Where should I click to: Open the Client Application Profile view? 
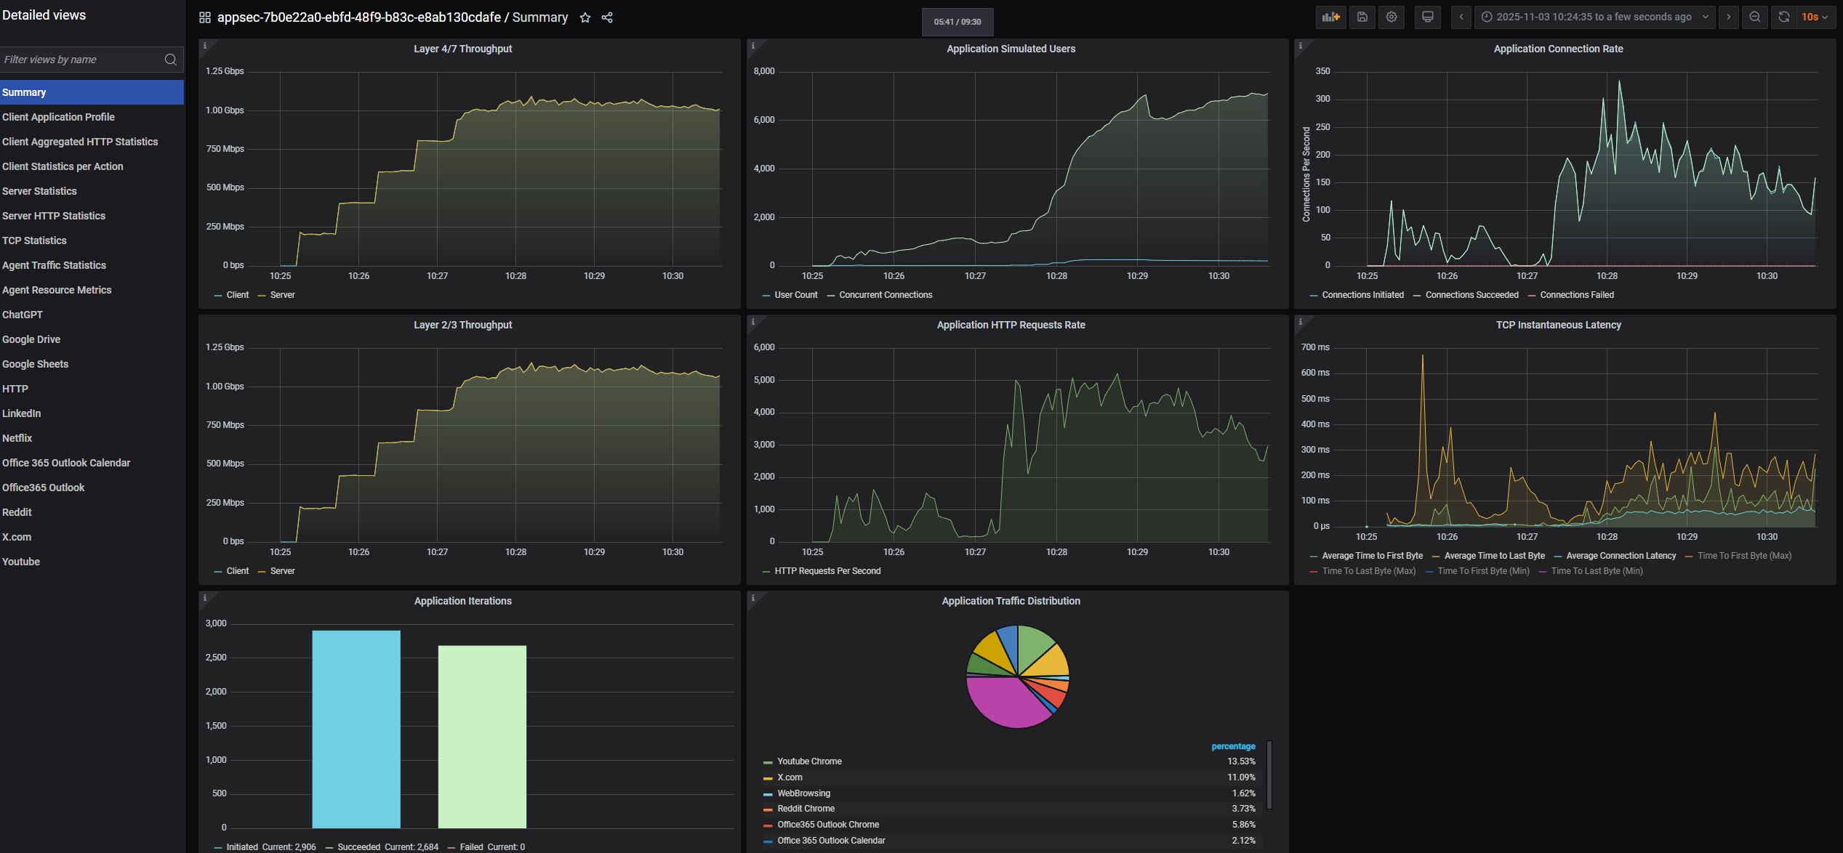[x=58, y=117]
